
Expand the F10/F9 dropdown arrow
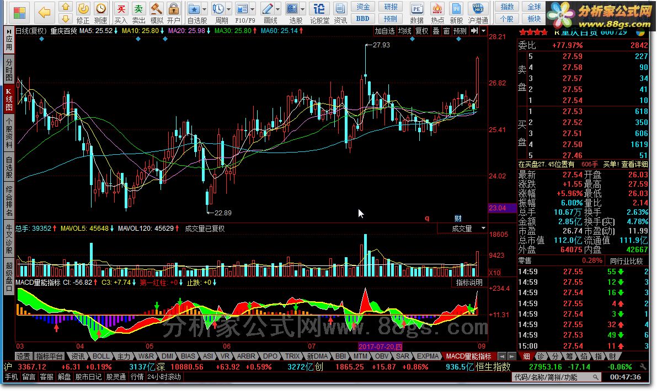253,9
